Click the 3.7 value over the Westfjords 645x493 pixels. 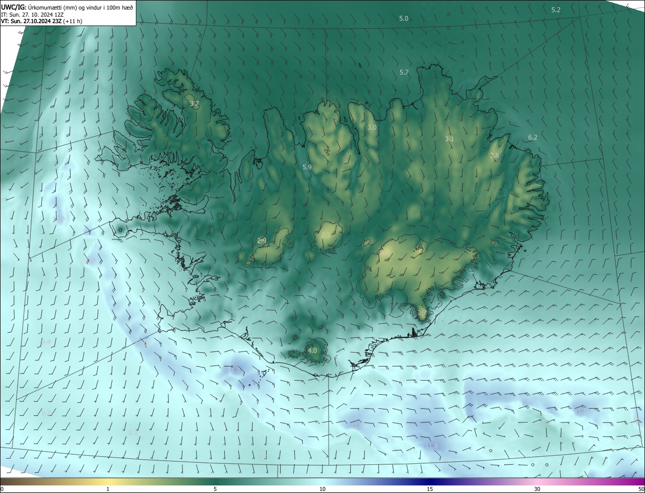point(195,104)
